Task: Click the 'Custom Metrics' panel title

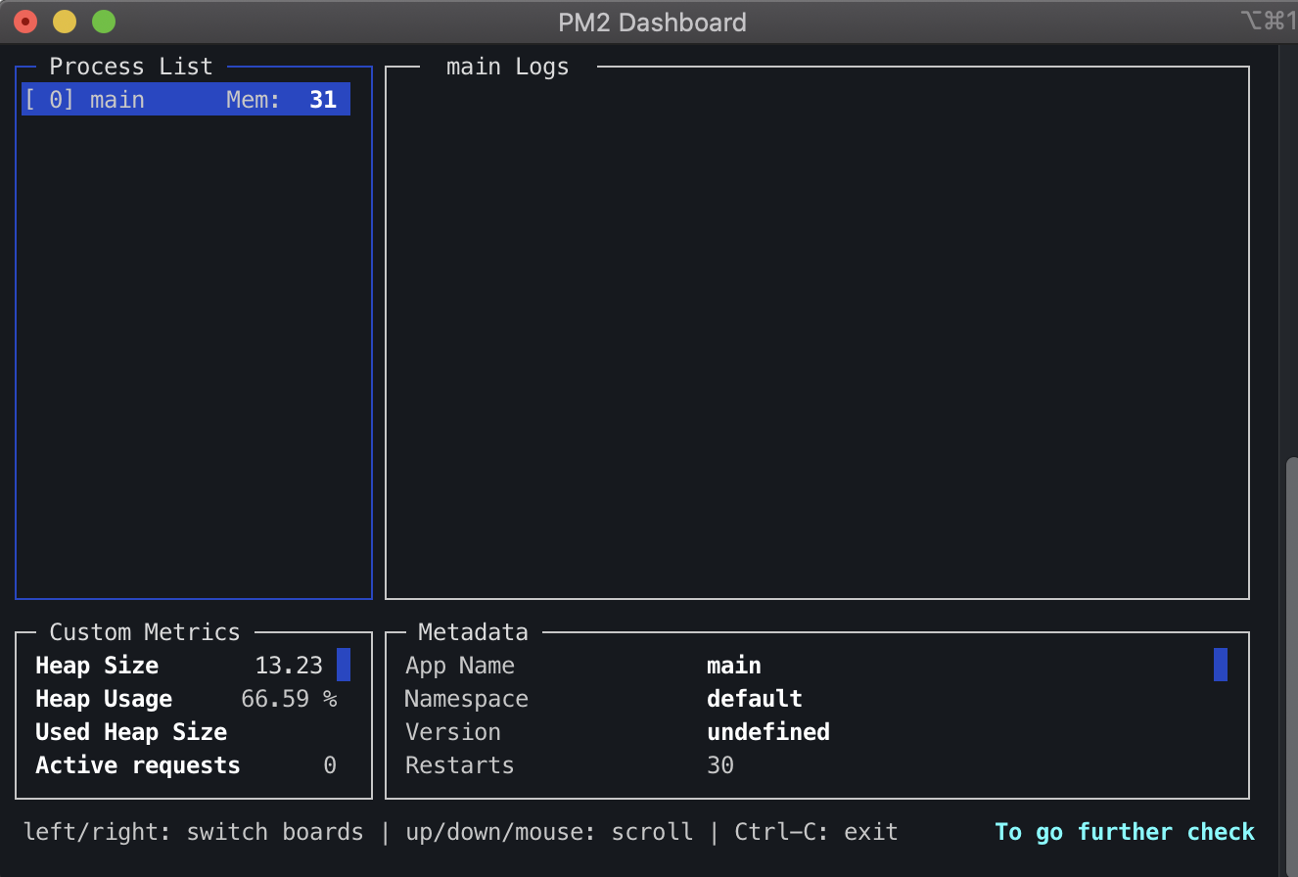Action: (145, 632)
